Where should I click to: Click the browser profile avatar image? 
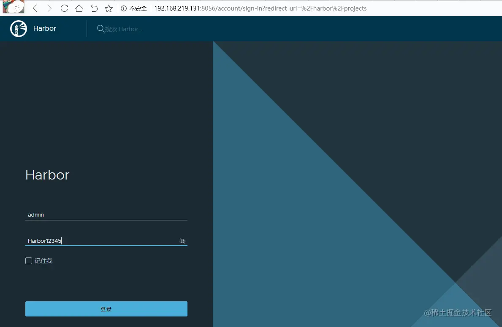coord(14,6)
